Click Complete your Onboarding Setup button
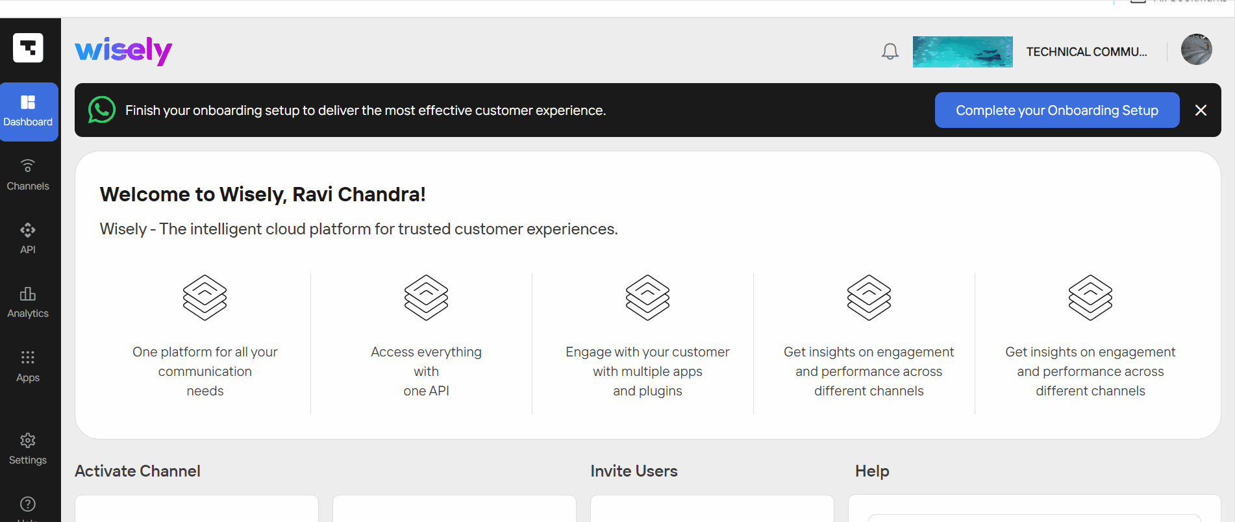This screenshot has width=1235, height=522. [x=1057, y=110]
